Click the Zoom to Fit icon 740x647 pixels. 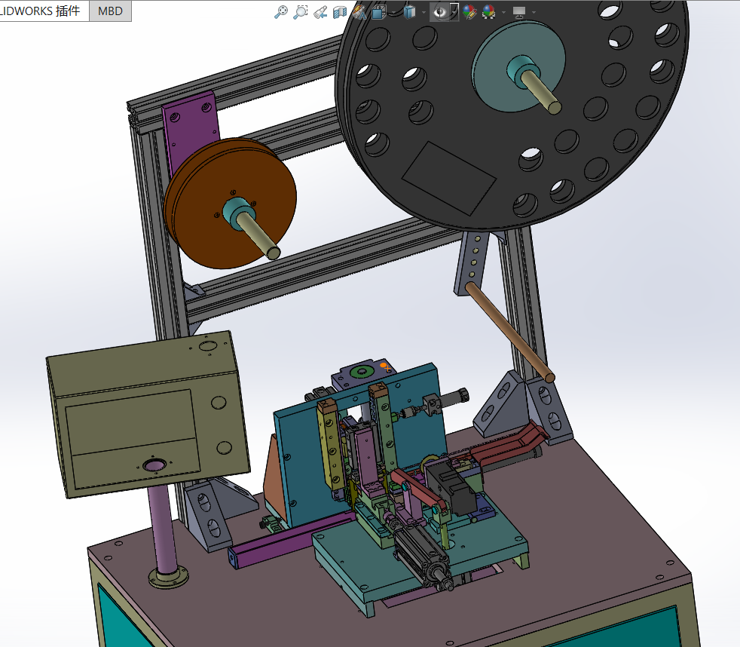click(281, 12)
